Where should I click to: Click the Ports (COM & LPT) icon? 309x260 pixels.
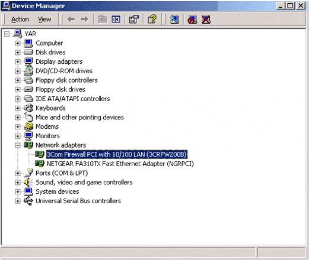click(28, 173)
